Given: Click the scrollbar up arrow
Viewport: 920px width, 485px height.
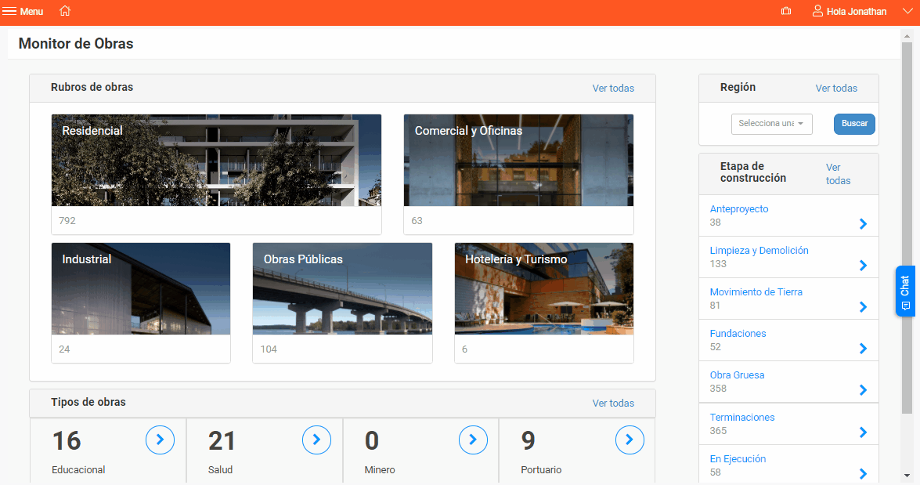Looking at the screenshot, I should [907, 35].
